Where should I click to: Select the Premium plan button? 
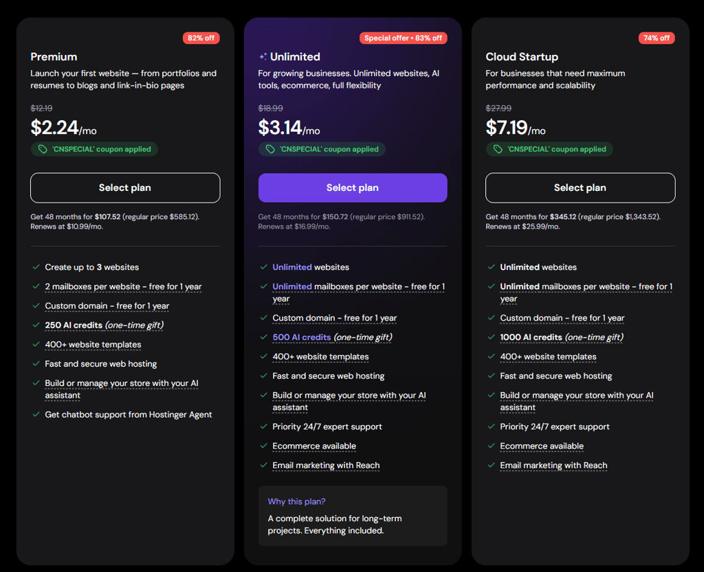point(125,188)
